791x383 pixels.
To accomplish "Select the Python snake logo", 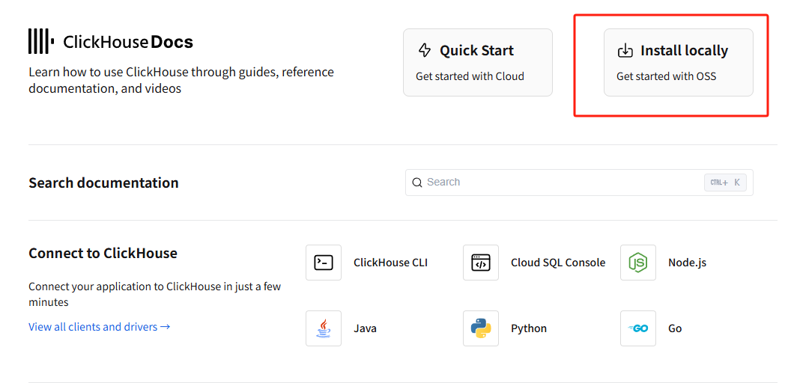I will 481,328.
